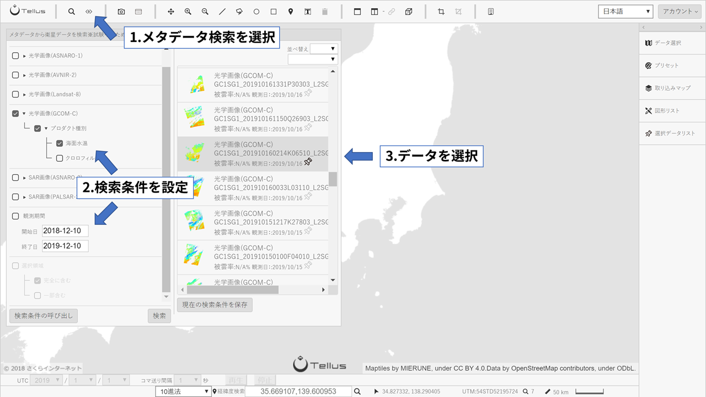Open the 10進法 coordinate format dropdown
Viewport: 706px width, 397px height.
tap(183, 391)
